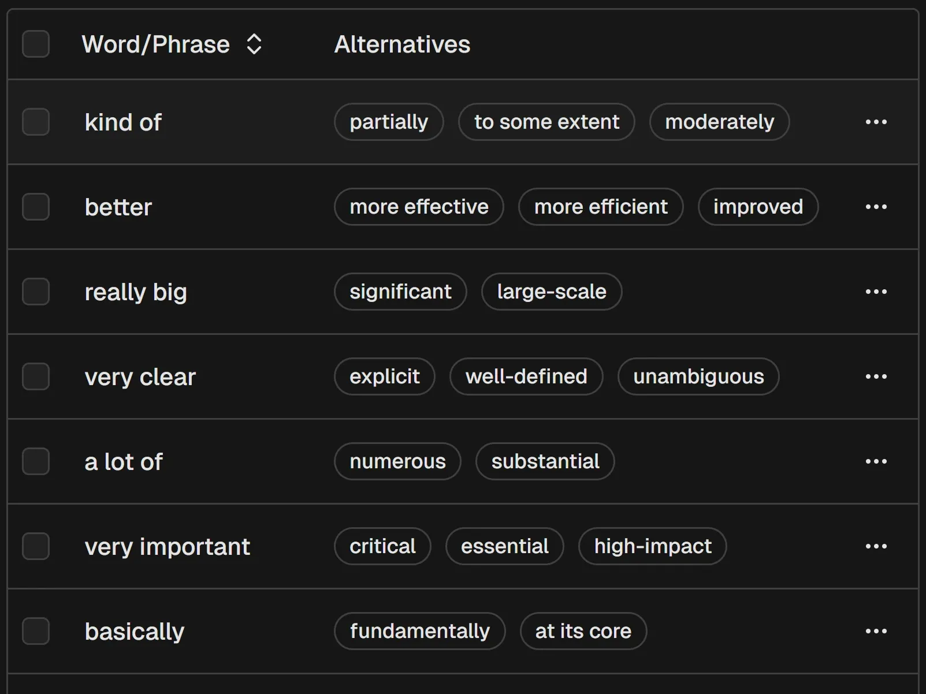Open the options menu for "basically"
This screenshot has width=926, height=694.
tap(876, 631)
